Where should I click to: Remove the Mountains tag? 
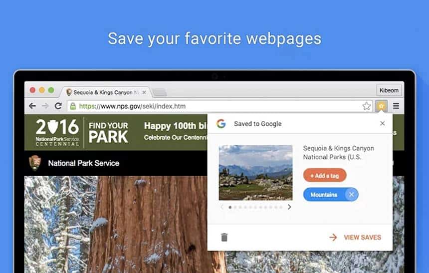(x=351, y=195)
